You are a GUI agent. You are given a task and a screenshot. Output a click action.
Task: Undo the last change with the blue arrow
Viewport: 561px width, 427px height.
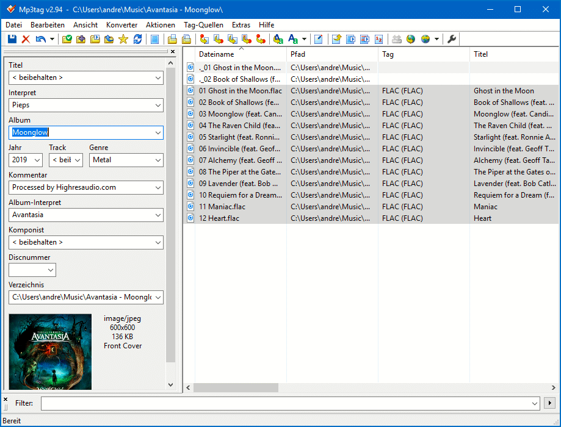click(40, 39)
